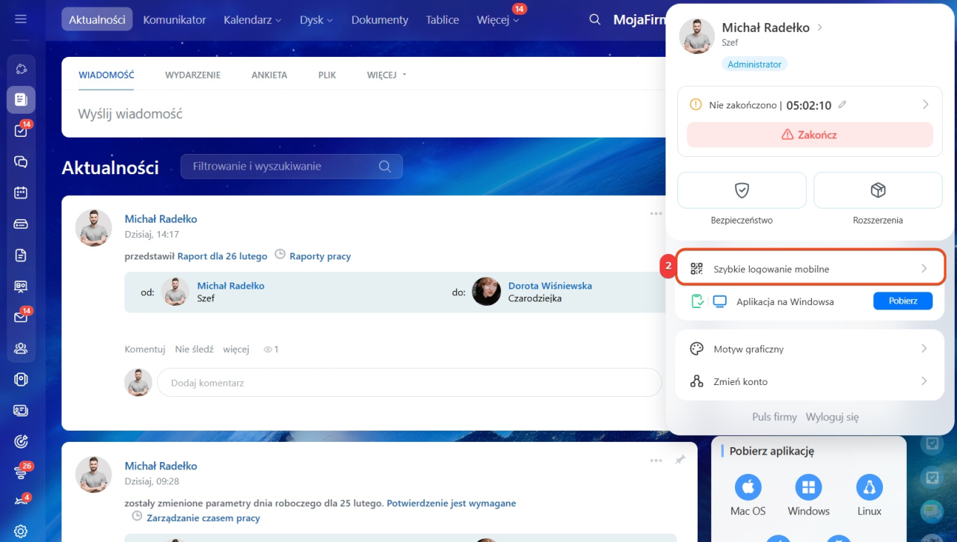Pin the 09:28 post with the pin icon
957x542 pixels.
[680, 461]
